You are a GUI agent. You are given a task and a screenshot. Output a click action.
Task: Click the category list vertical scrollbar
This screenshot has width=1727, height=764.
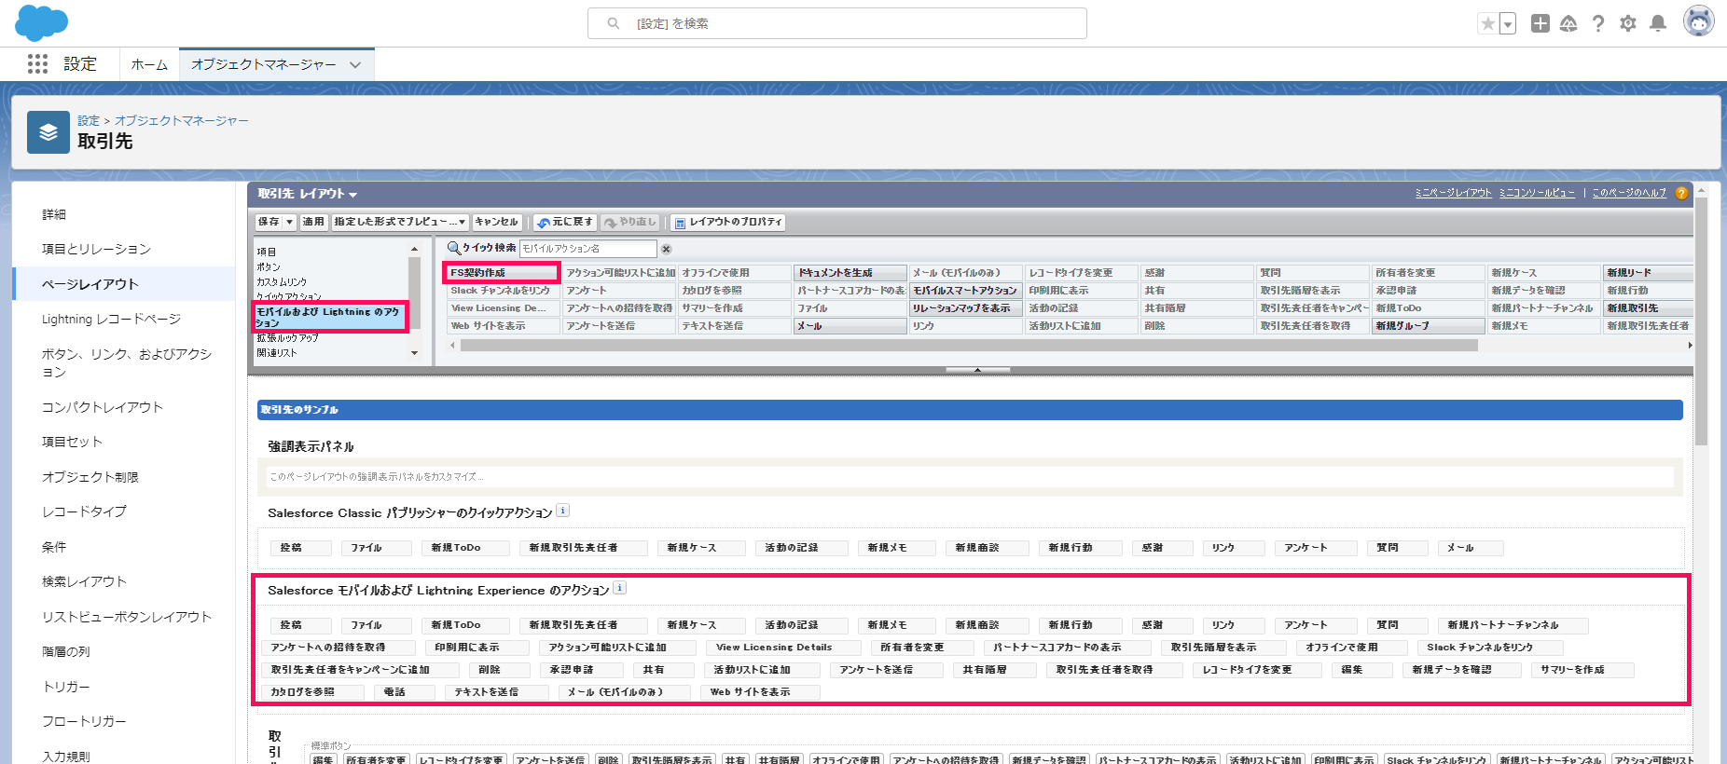[414, 293]
